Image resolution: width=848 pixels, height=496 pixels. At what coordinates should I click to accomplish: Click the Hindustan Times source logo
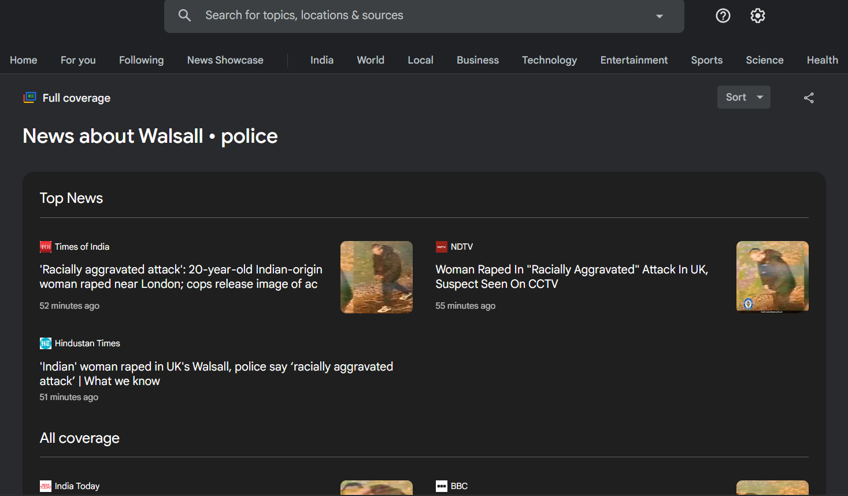pos(46,343)
